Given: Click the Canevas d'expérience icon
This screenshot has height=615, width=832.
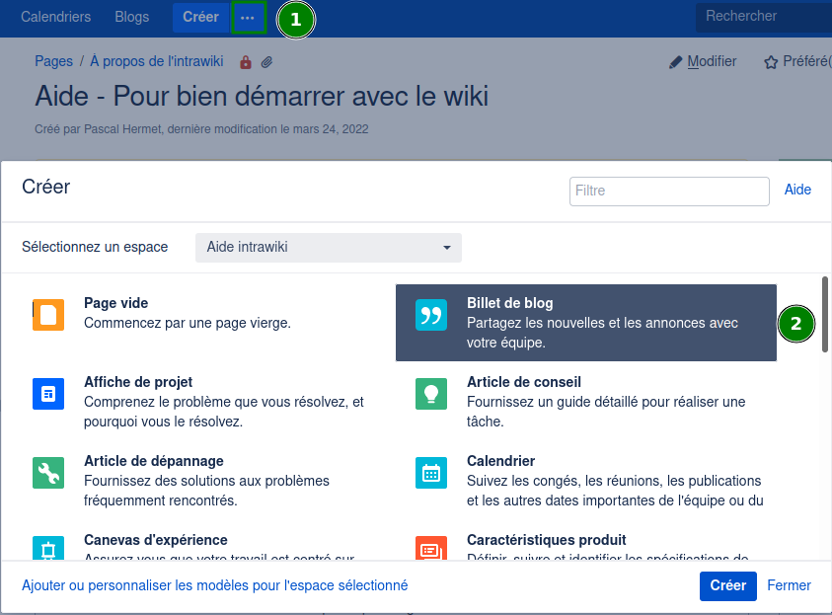Looking at the screenshot, I should pyautogui.click(x=48, y=548).
